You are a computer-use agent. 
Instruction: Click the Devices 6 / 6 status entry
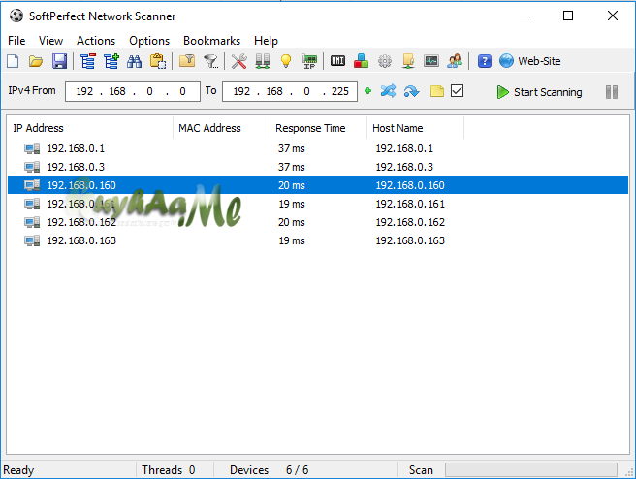(x=269, y=470)
